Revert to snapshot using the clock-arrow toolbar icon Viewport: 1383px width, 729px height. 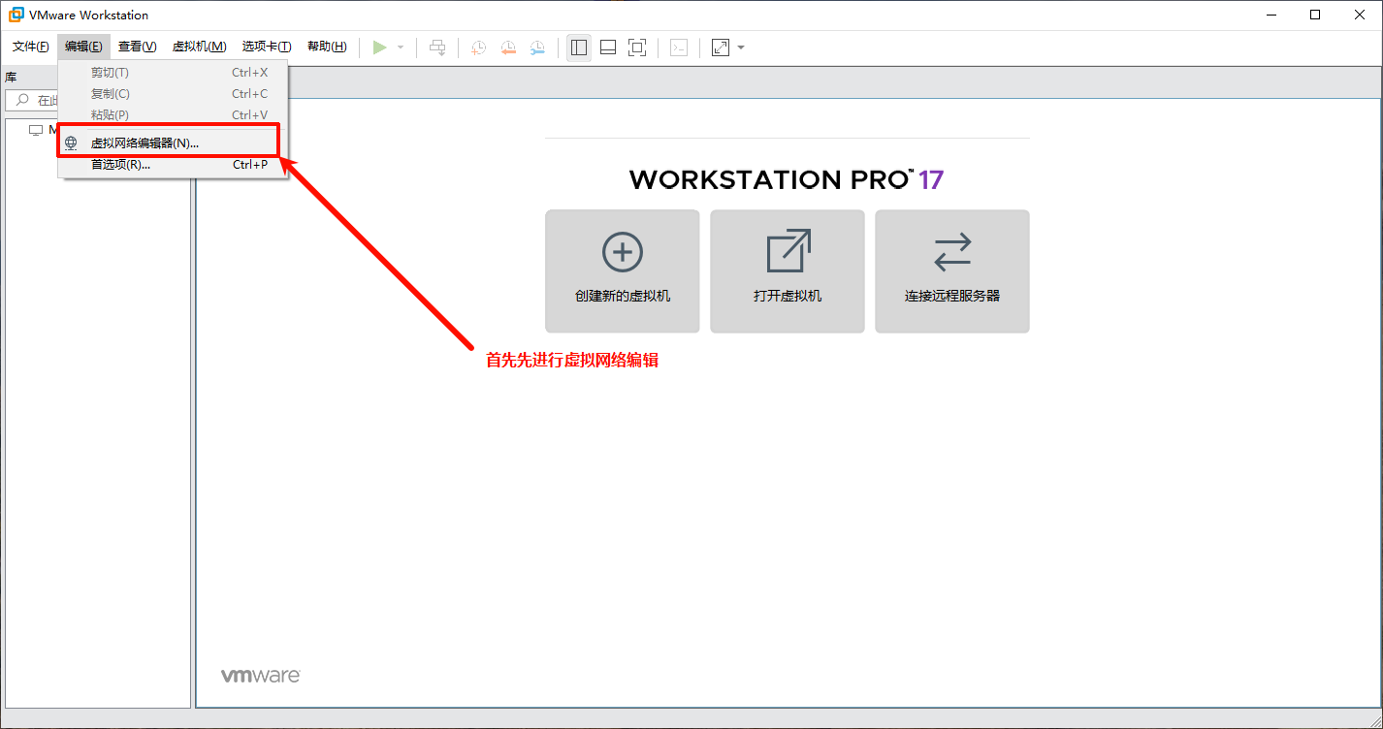508,48
